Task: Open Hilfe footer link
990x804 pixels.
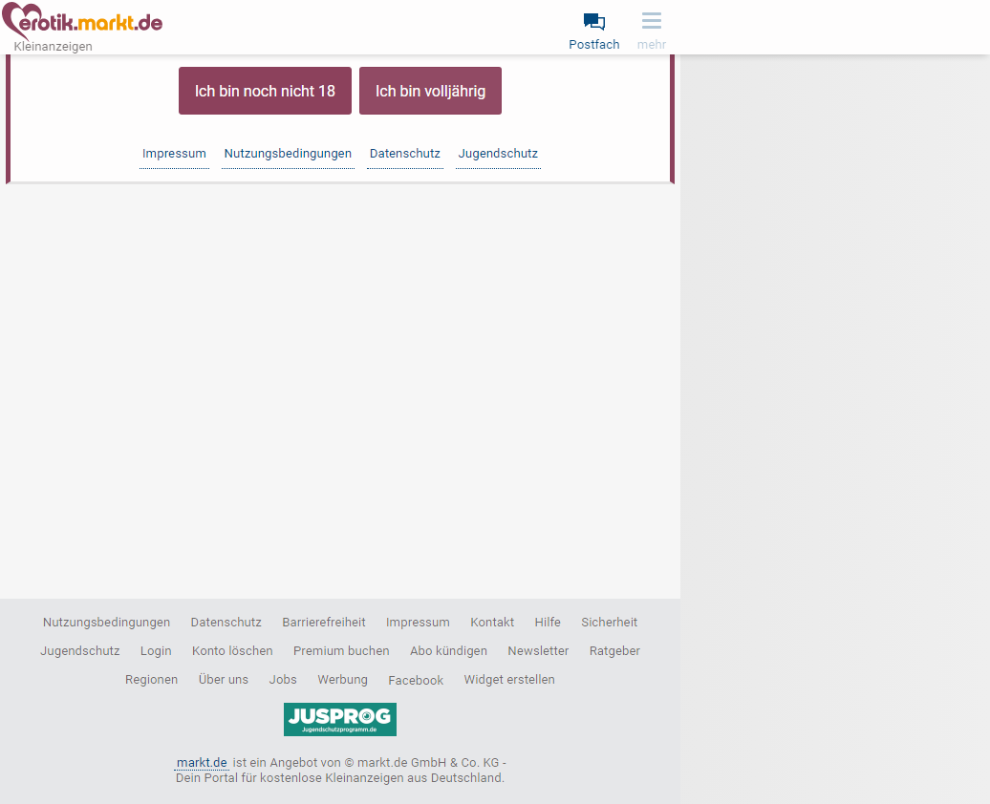Action: pos(548,623)
